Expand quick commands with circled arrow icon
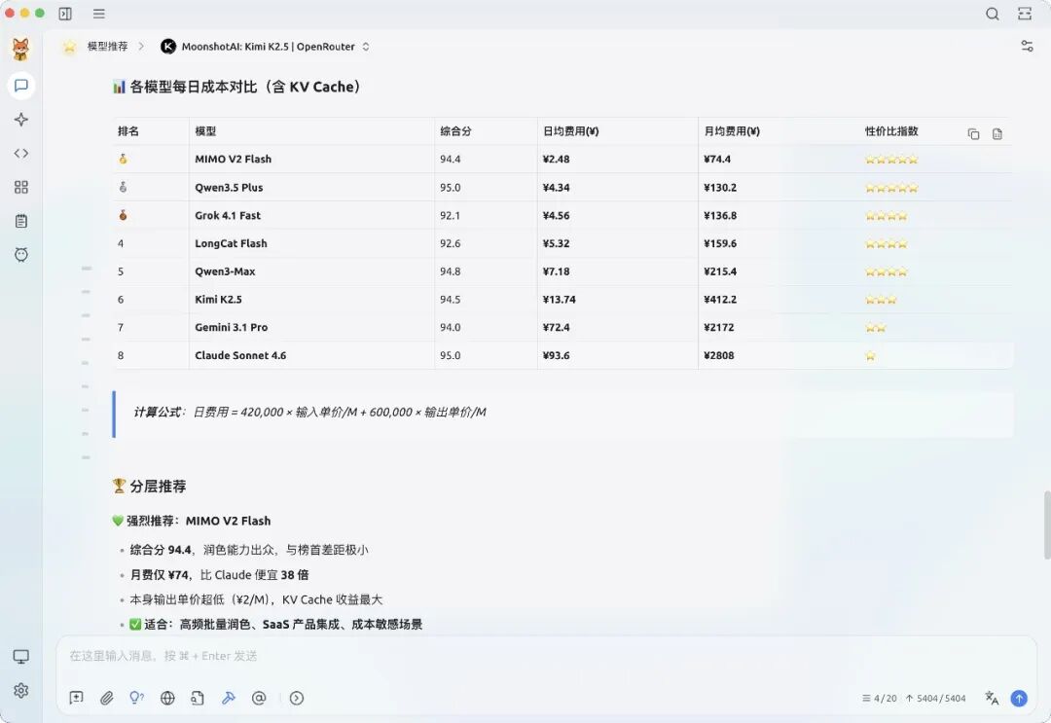The height and width of the screenshot is (723, 1051). (x=295, y=698)
